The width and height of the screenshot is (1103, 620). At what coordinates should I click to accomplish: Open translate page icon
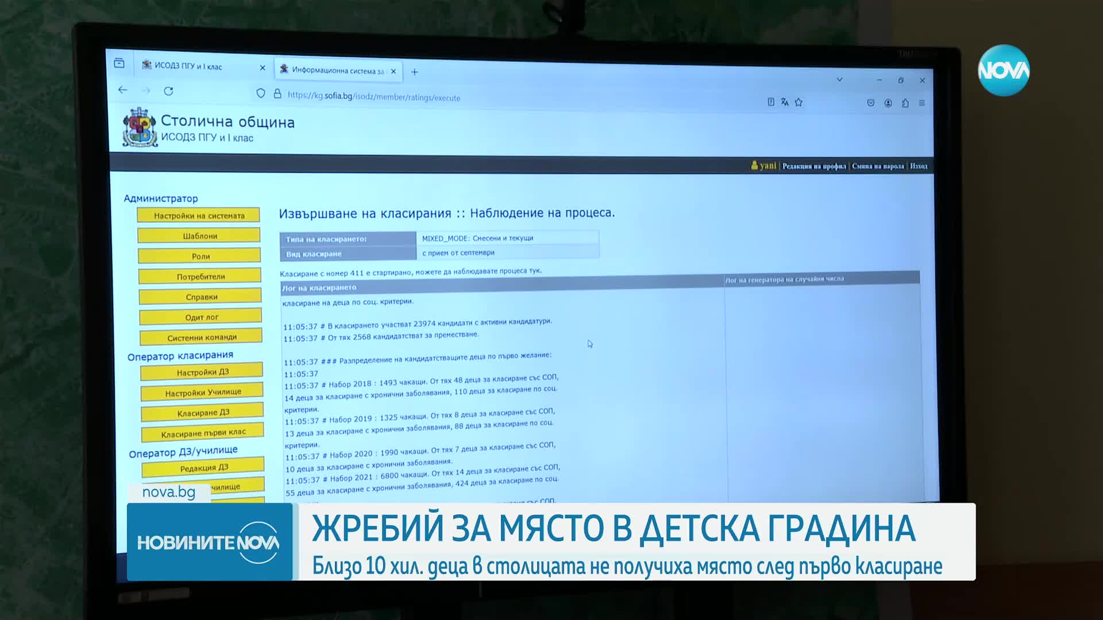(x=785, y=102)
